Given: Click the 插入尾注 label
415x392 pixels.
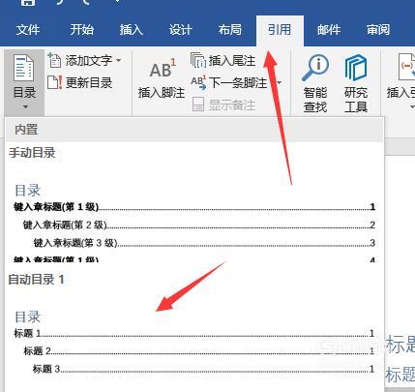Looking at the screenshot, I should point(232,61).
